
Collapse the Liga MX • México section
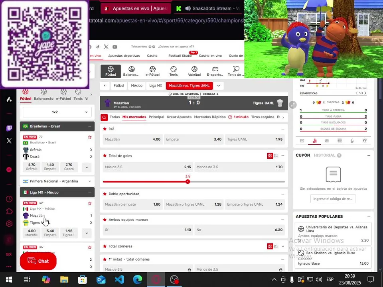[x=90, y=192]
